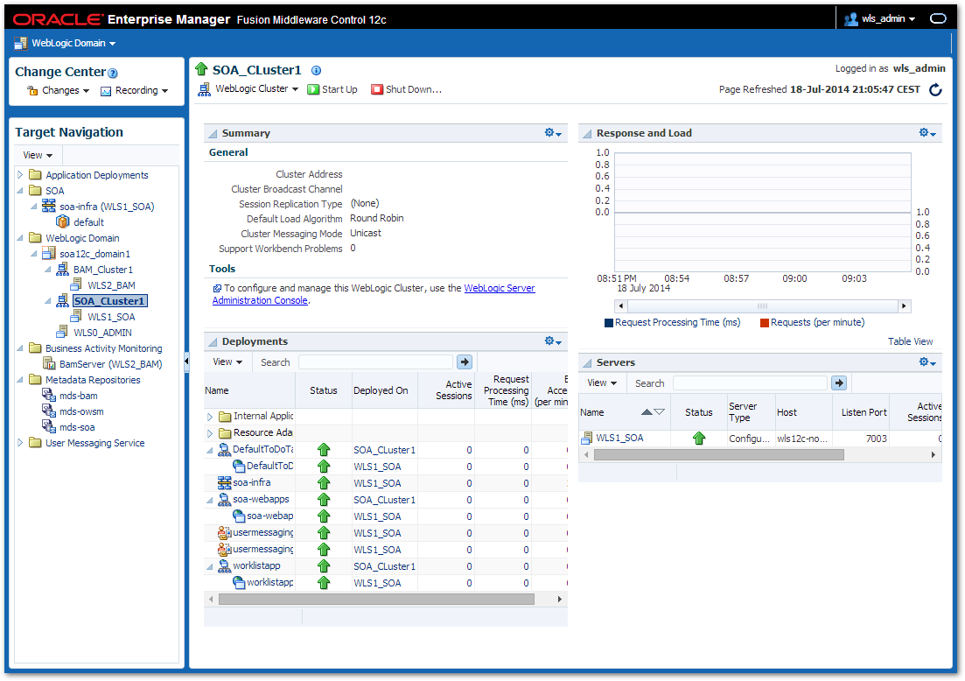
Task: Click the Change Center help icon
Action: [113, 73]
